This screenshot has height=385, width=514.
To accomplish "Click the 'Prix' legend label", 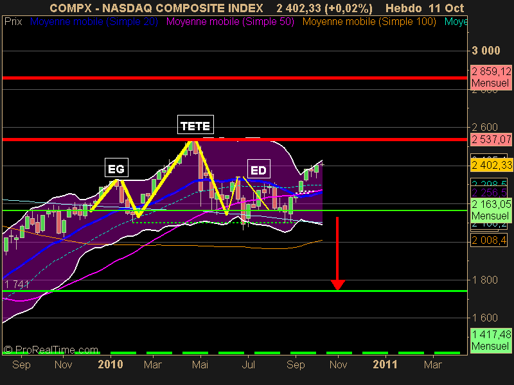I will (13, 22).
